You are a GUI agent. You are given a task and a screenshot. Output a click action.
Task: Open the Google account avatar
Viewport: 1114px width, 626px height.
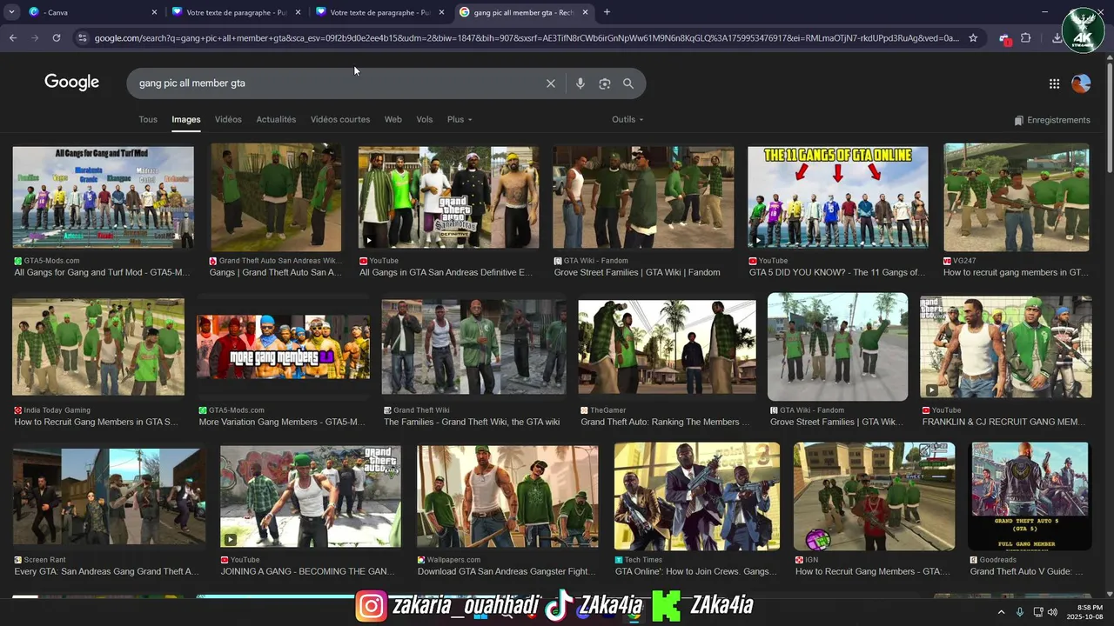[x=1081, y=83]
